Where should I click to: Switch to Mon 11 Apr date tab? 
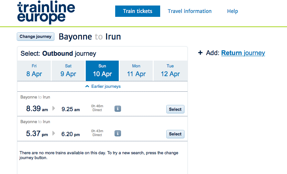pos(136,71)
